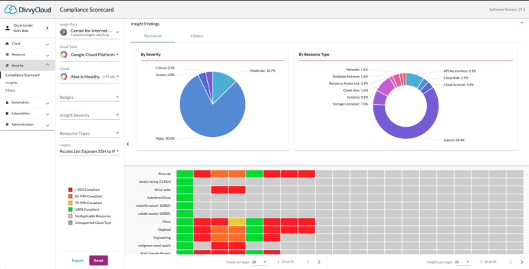Image resolution: width=529 pixels, height=269 pixels.
Task: Click the DivvyCloud logo
Action: (x=27, y=10)
